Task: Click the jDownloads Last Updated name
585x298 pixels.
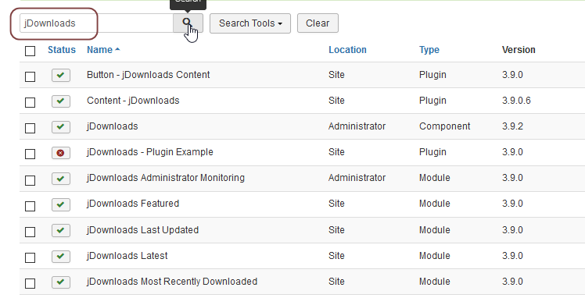Action: pos(142,230)
